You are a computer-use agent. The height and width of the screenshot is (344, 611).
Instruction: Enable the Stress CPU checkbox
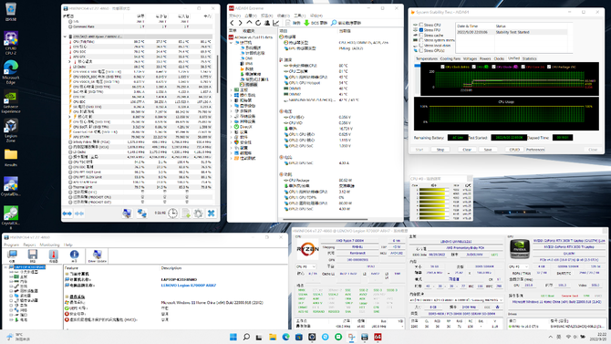coord(420,25)
